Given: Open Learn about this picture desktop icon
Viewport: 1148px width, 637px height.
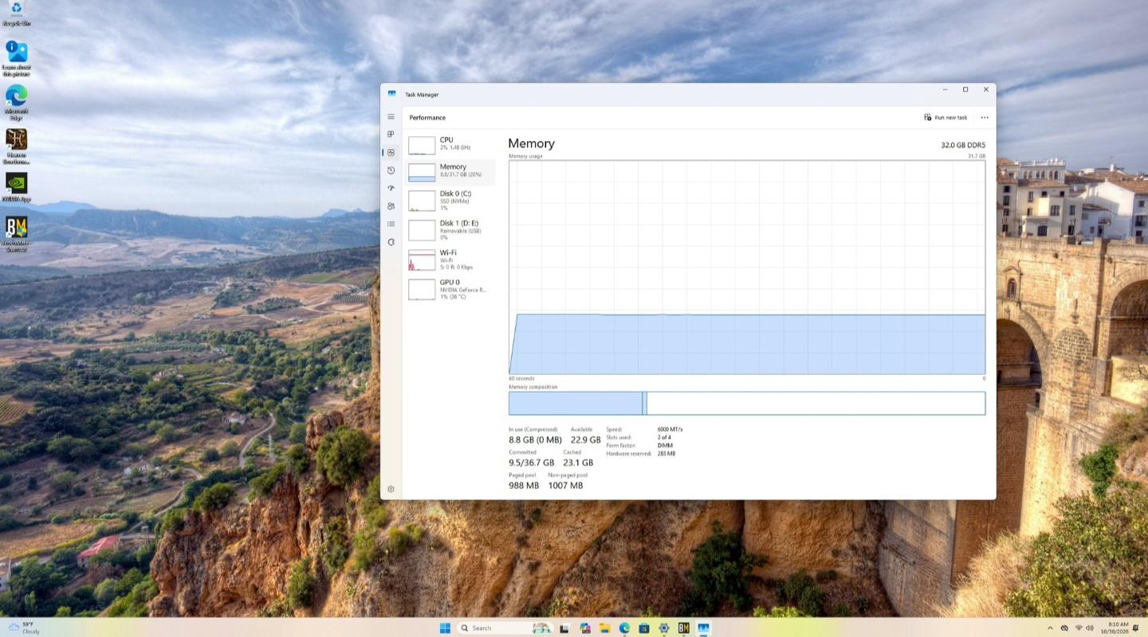Looking at the screenshot, I should click(x=16, y=57).
